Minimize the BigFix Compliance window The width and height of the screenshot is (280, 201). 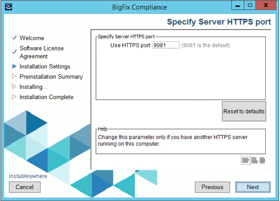click(238, 5)
